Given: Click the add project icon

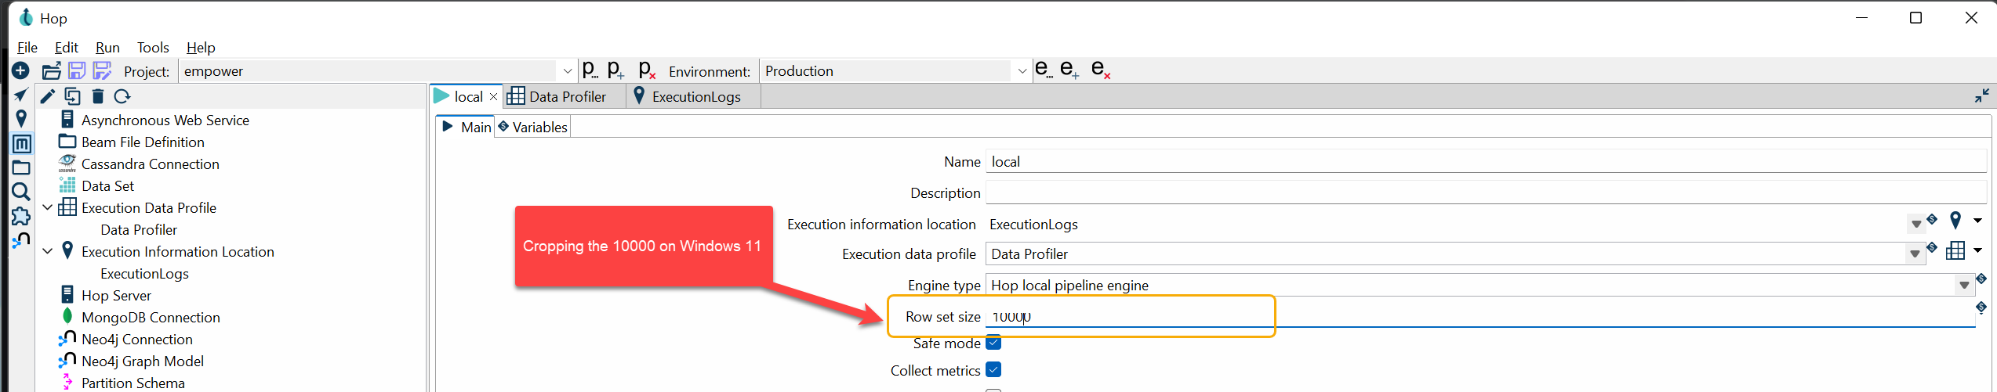Looking at the screenshot, I should point(616,70).
